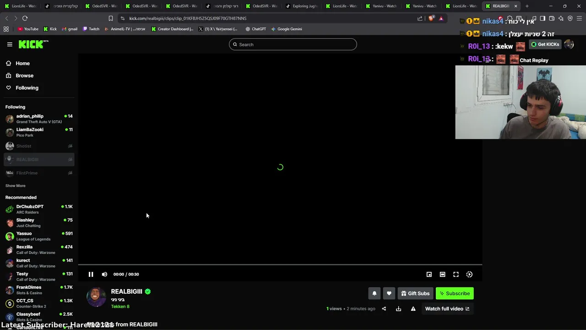Open the REALBIGIII profile avatar
Viewport: 586px width, 330px height.
tap(96, 297)
